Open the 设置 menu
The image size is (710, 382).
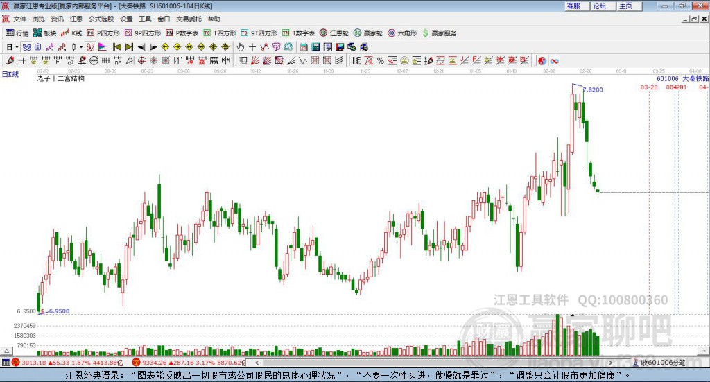pos(126,19)
